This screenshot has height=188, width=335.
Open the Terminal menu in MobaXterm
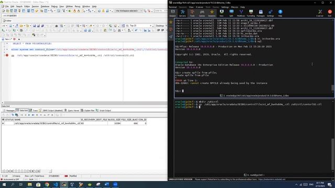tap(173, 7)
